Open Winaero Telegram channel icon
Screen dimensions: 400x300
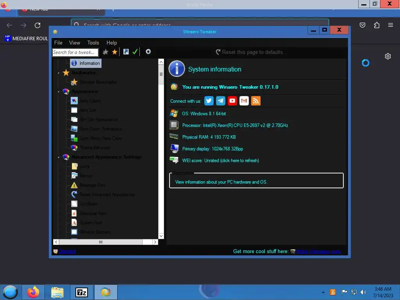pyautogui.click(x=220, y=101)
